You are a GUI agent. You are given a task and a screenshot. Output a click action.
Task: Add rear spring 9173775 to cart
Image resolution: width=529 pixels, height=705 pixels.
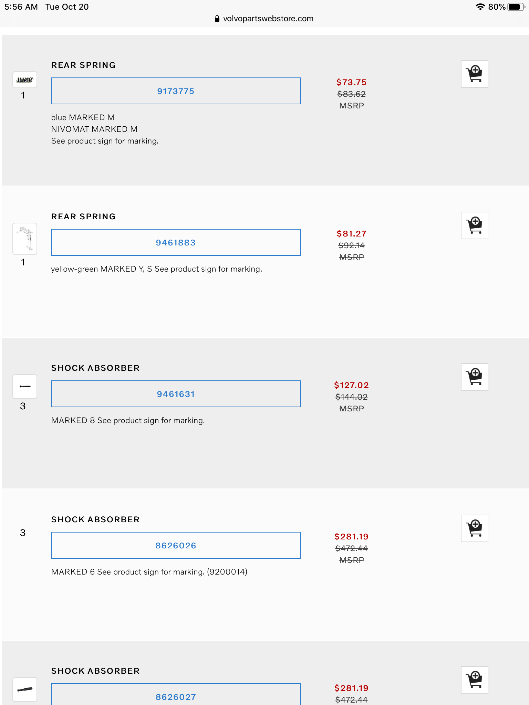(474, 74)
